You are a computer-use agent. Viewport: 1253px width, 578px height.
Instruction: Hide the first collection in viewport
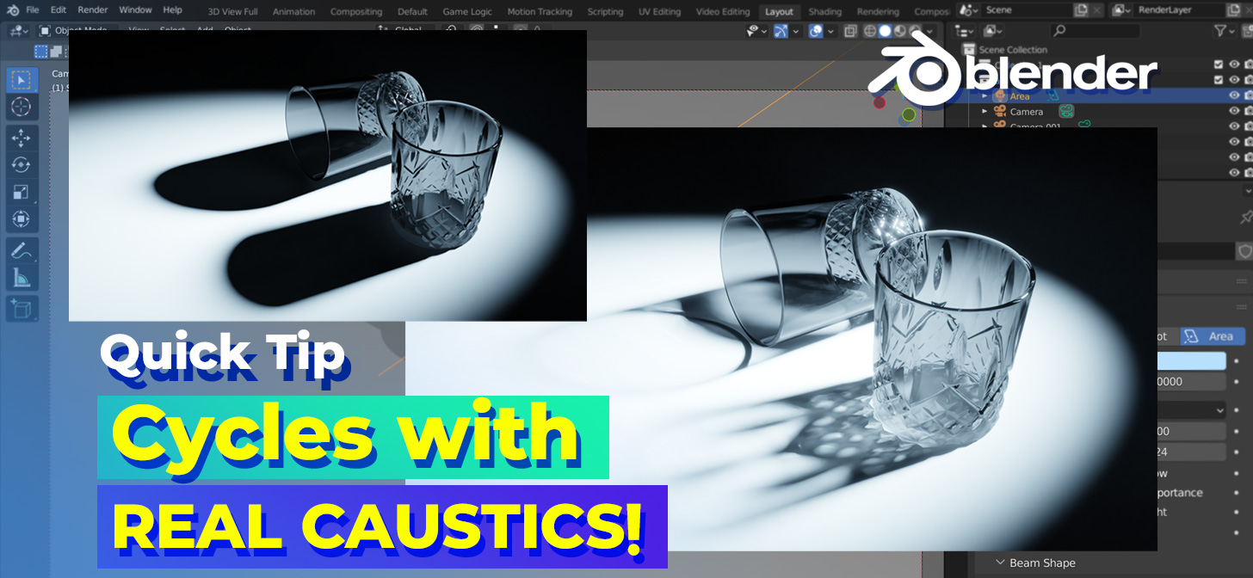tap(1234, 65)
